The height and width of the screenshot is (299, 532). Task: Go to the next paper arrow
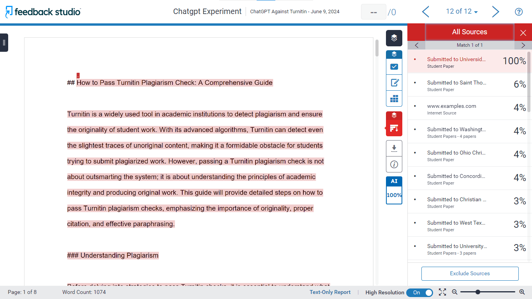point(495,12)
